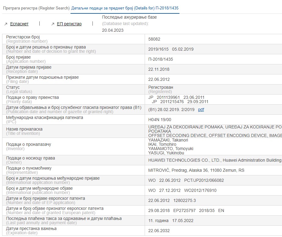Click EP application number 12802275.3
Image resolution: width=282 pixels, height=237 pixels.
coord(185,200)
